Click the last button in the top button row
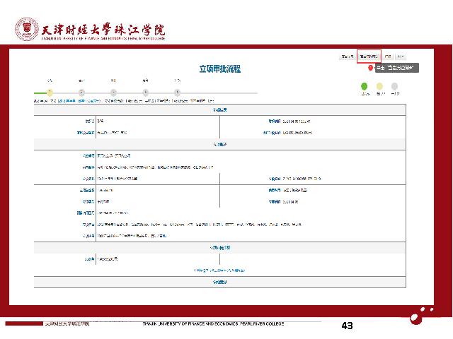The image size is (453, 339). click(401, 56)
